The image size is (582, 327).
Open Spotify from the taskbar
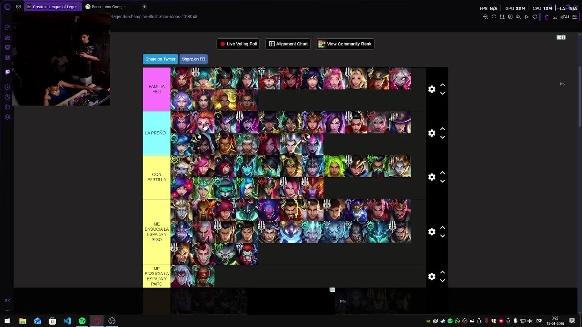(82, 321)
